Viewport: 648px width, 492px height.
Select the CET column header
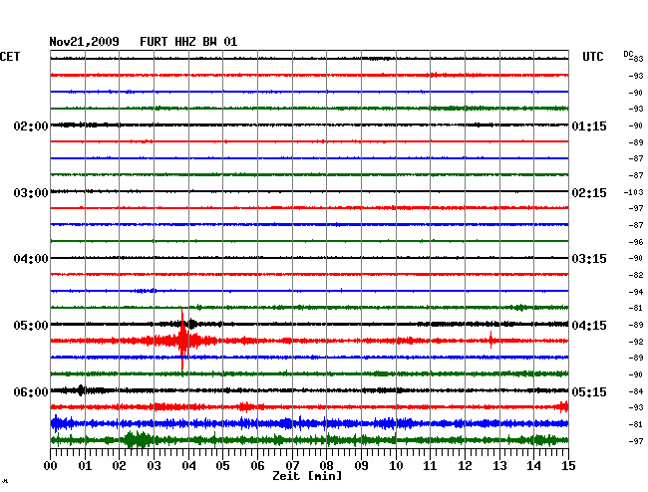point(10,57)
